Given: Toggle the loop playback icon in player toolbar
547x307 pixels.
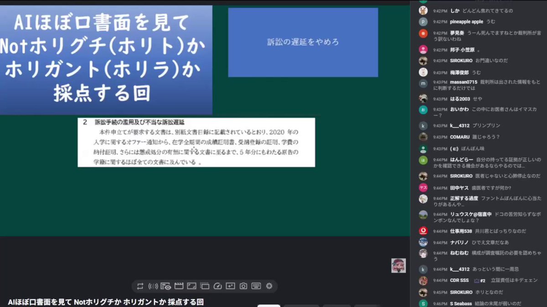Looking at the screenshot, I should click(140, 286).
